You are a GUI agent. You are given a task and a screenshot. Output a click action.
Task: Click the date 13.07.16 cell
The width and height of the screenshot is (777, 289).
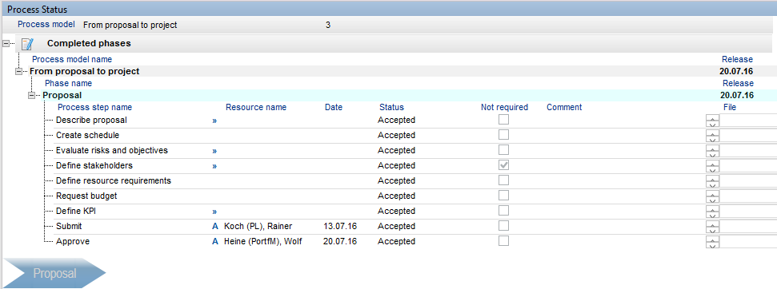[x=340, y=226]
